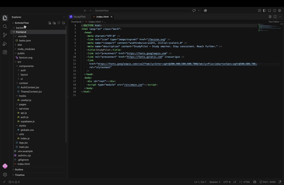Click Spaces: 2 indentation setting
Image resolution: width=284 pixels, height=185 pixels.
point(215,182)
